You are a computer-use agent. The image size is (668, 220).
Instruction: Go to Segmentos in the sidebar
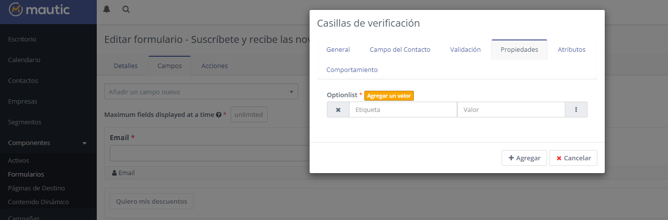(25, 122)
